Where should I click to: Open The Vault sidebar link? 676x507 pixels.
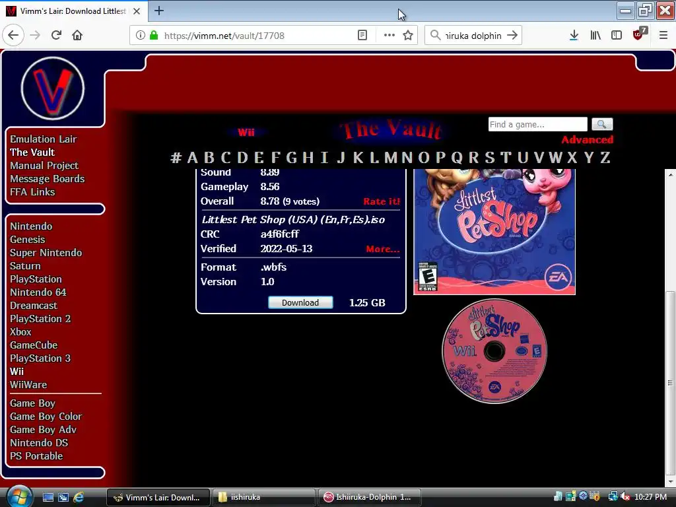(32, 152)
